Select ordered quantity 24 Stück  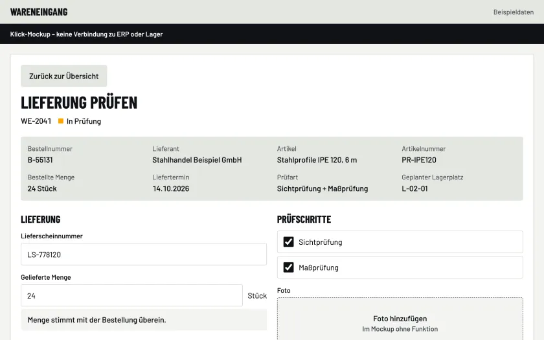(42, 188)
